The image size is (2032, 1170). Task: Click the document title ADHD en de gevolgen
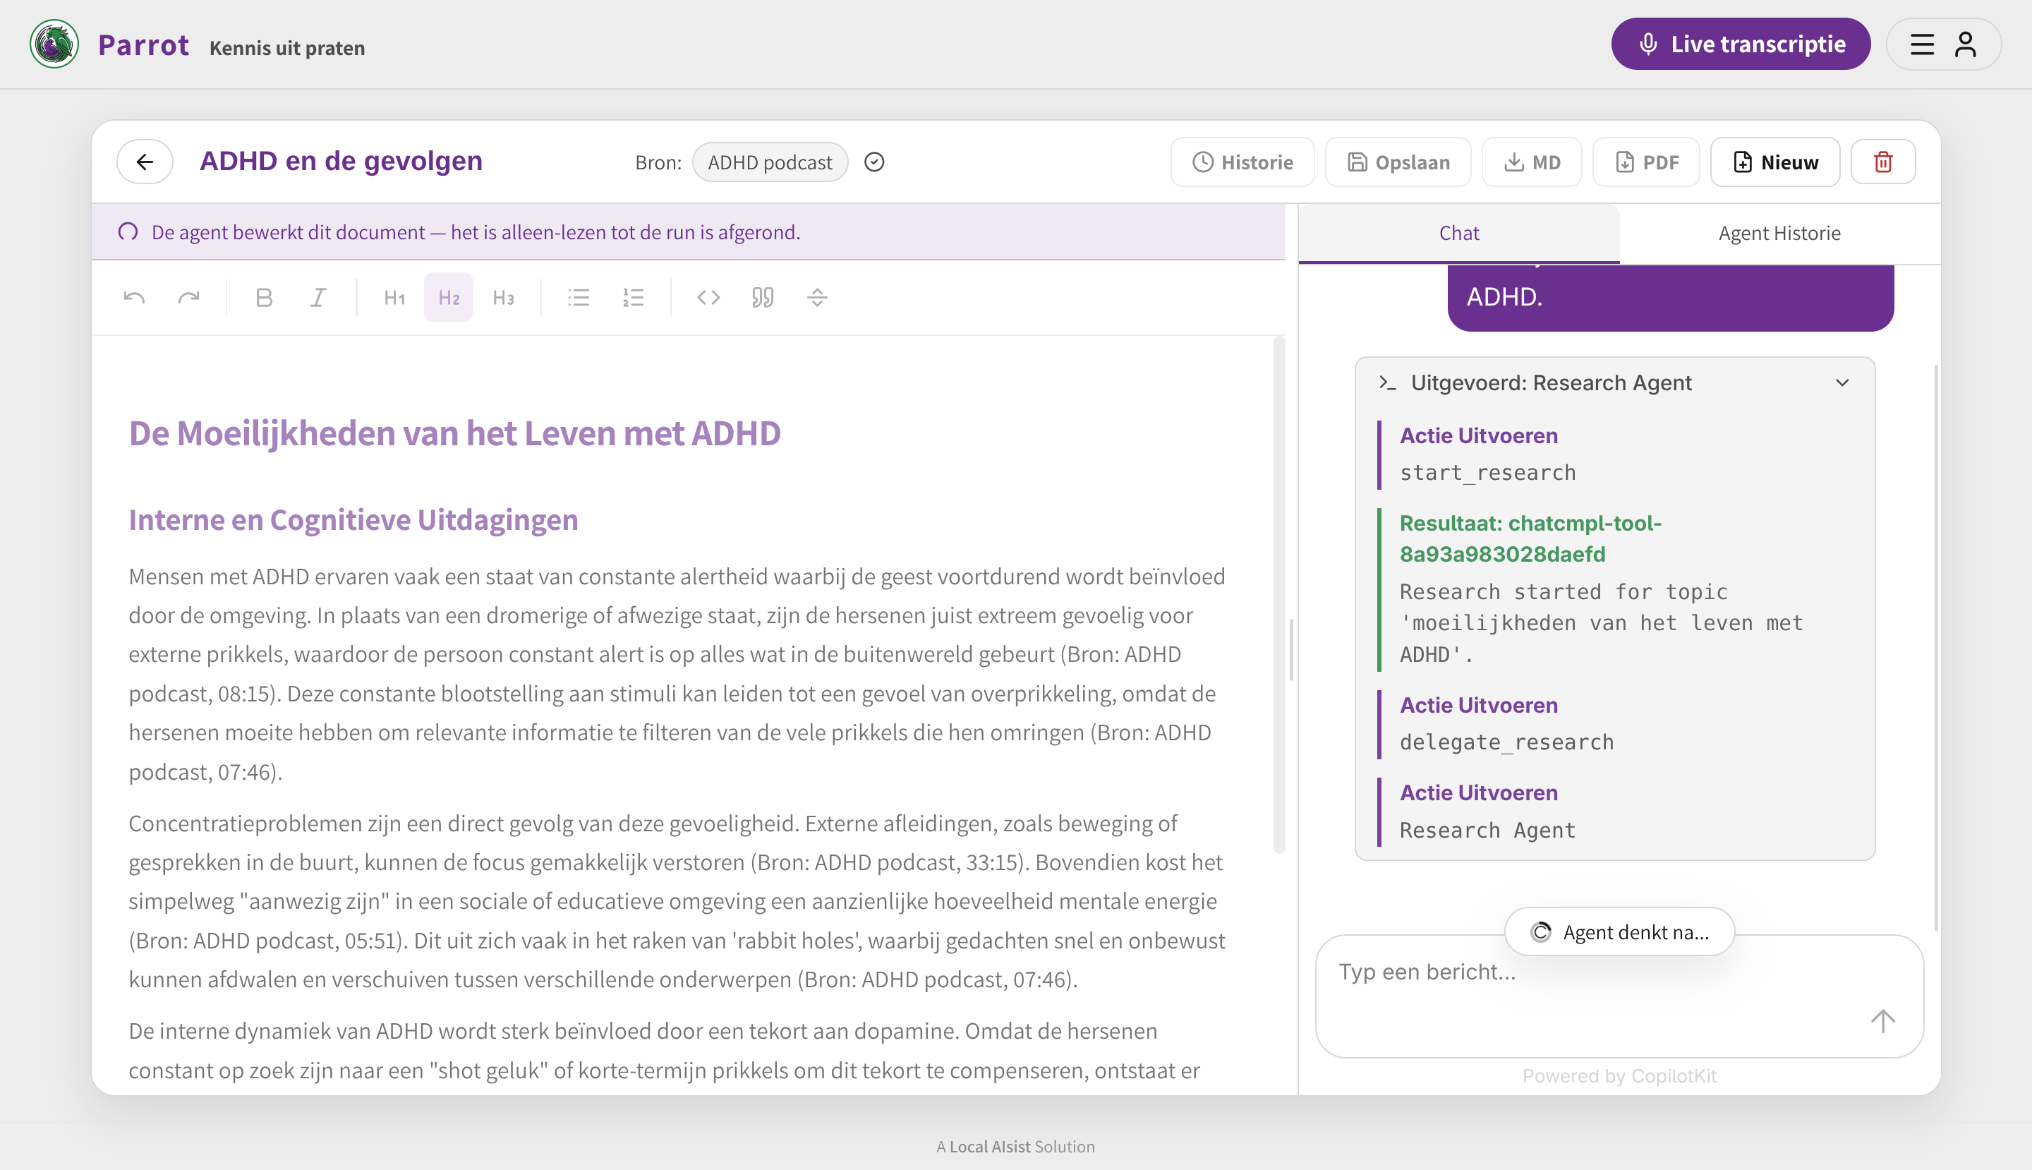click(341, 162)
